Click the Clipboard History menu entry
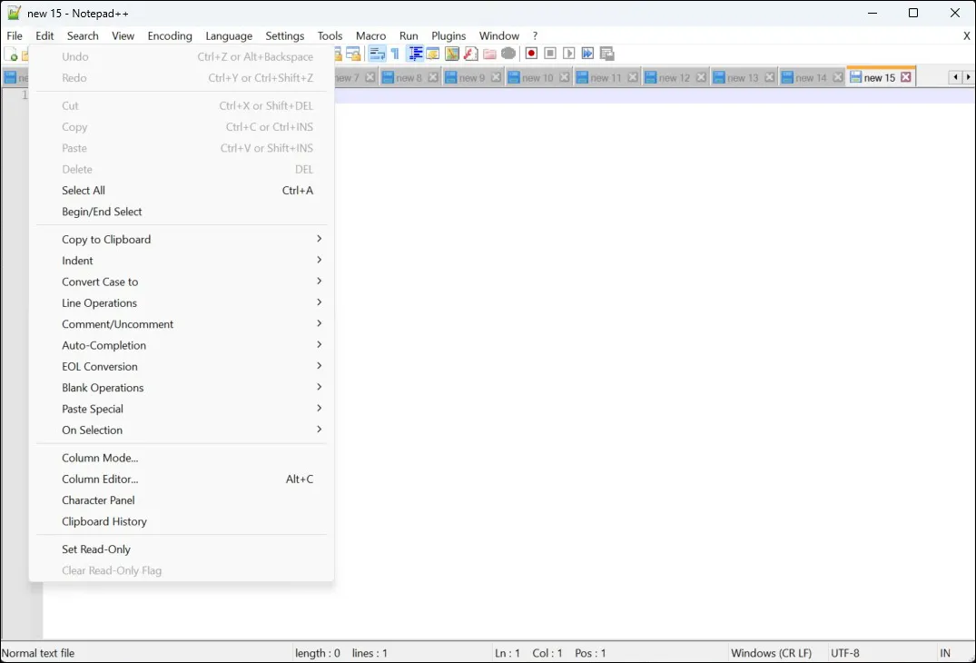Viewport: 976px width, 663px height. click(x=104, y=522)
